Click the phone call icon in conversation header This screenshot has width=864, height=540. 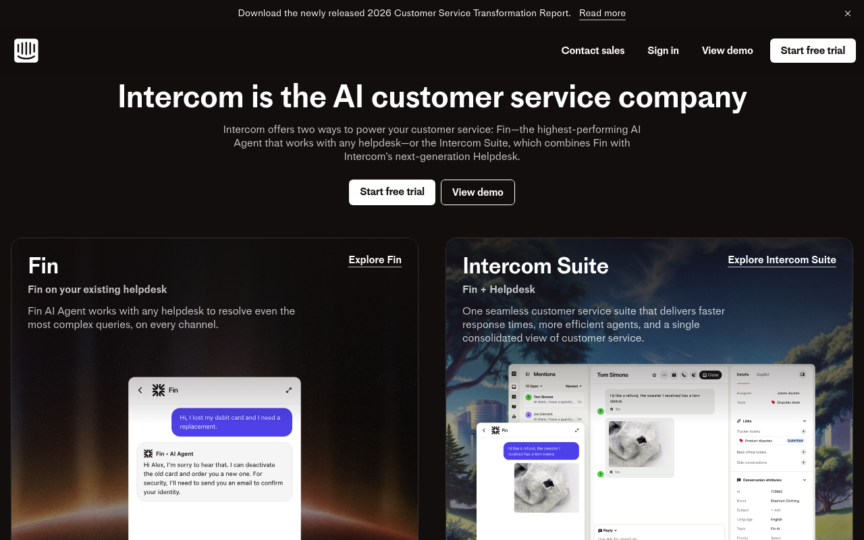click(x=684, y=375)
